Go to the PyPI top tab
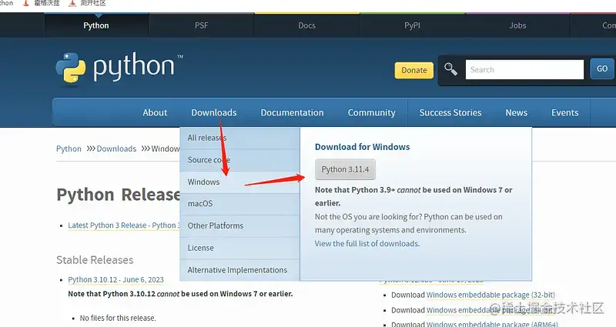This screenshot has width=616, height=327. (412, 25)
